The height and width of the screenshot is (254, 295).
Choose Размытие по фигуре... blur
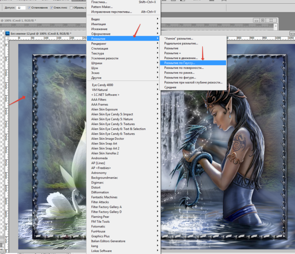pos(193,78)
